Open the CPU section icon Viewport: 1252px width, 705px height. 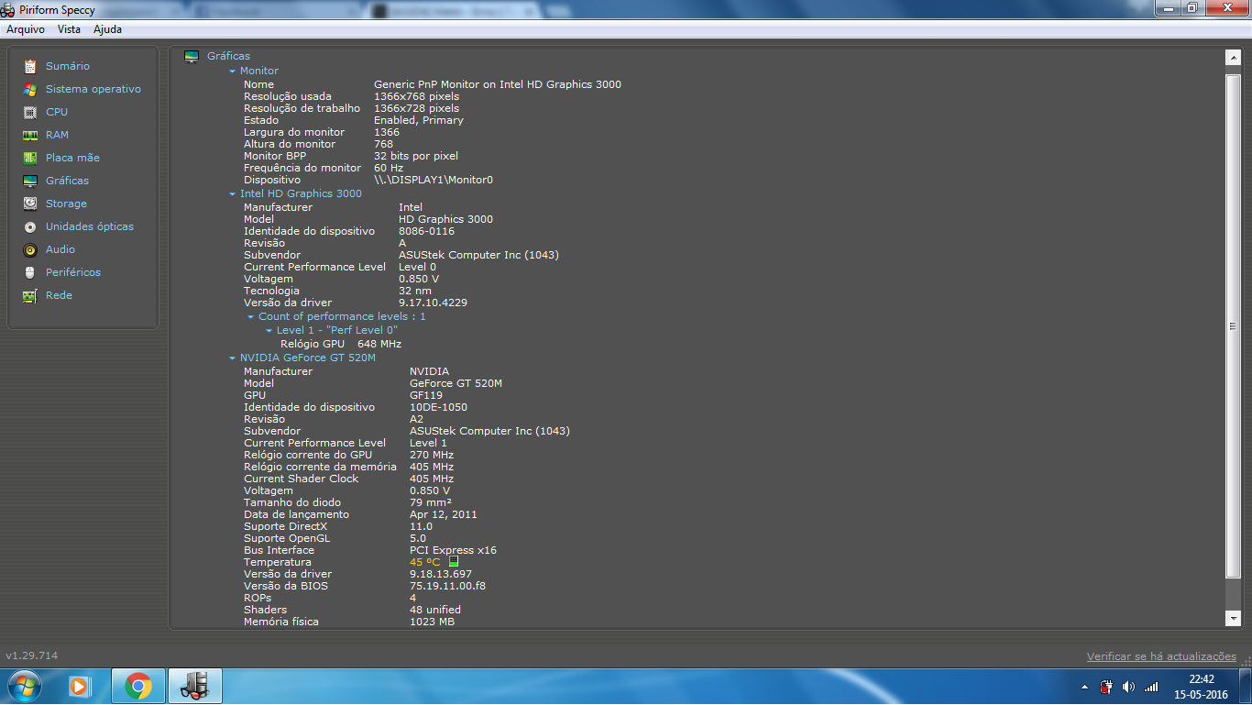pos(30,112)
